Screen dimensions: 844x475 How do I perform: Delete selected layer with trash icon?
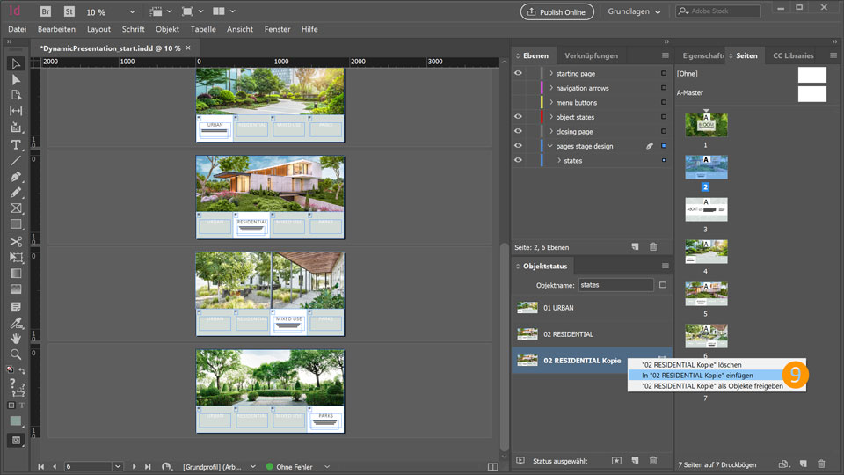[653, 246]
